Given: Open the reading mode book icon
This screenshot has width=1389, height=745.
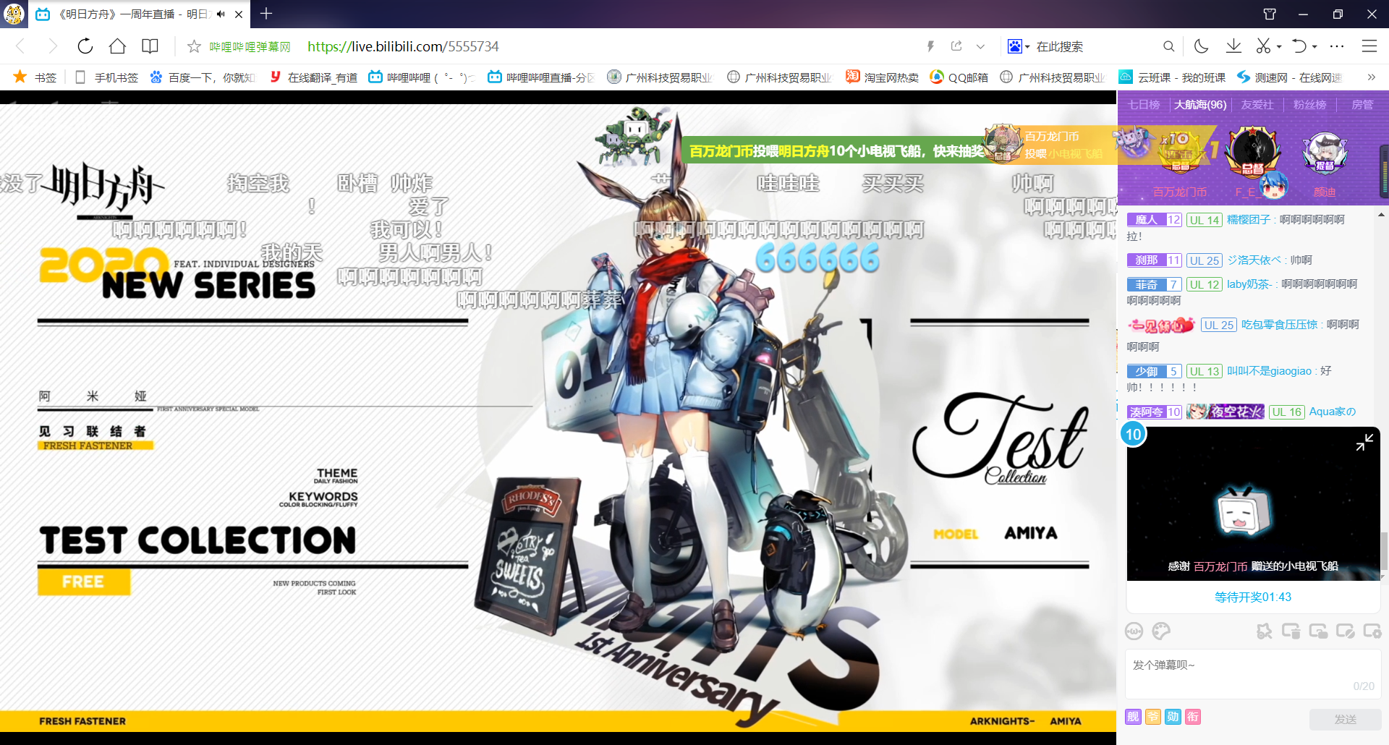Looking at the screenshot, I should pos(150,46).
